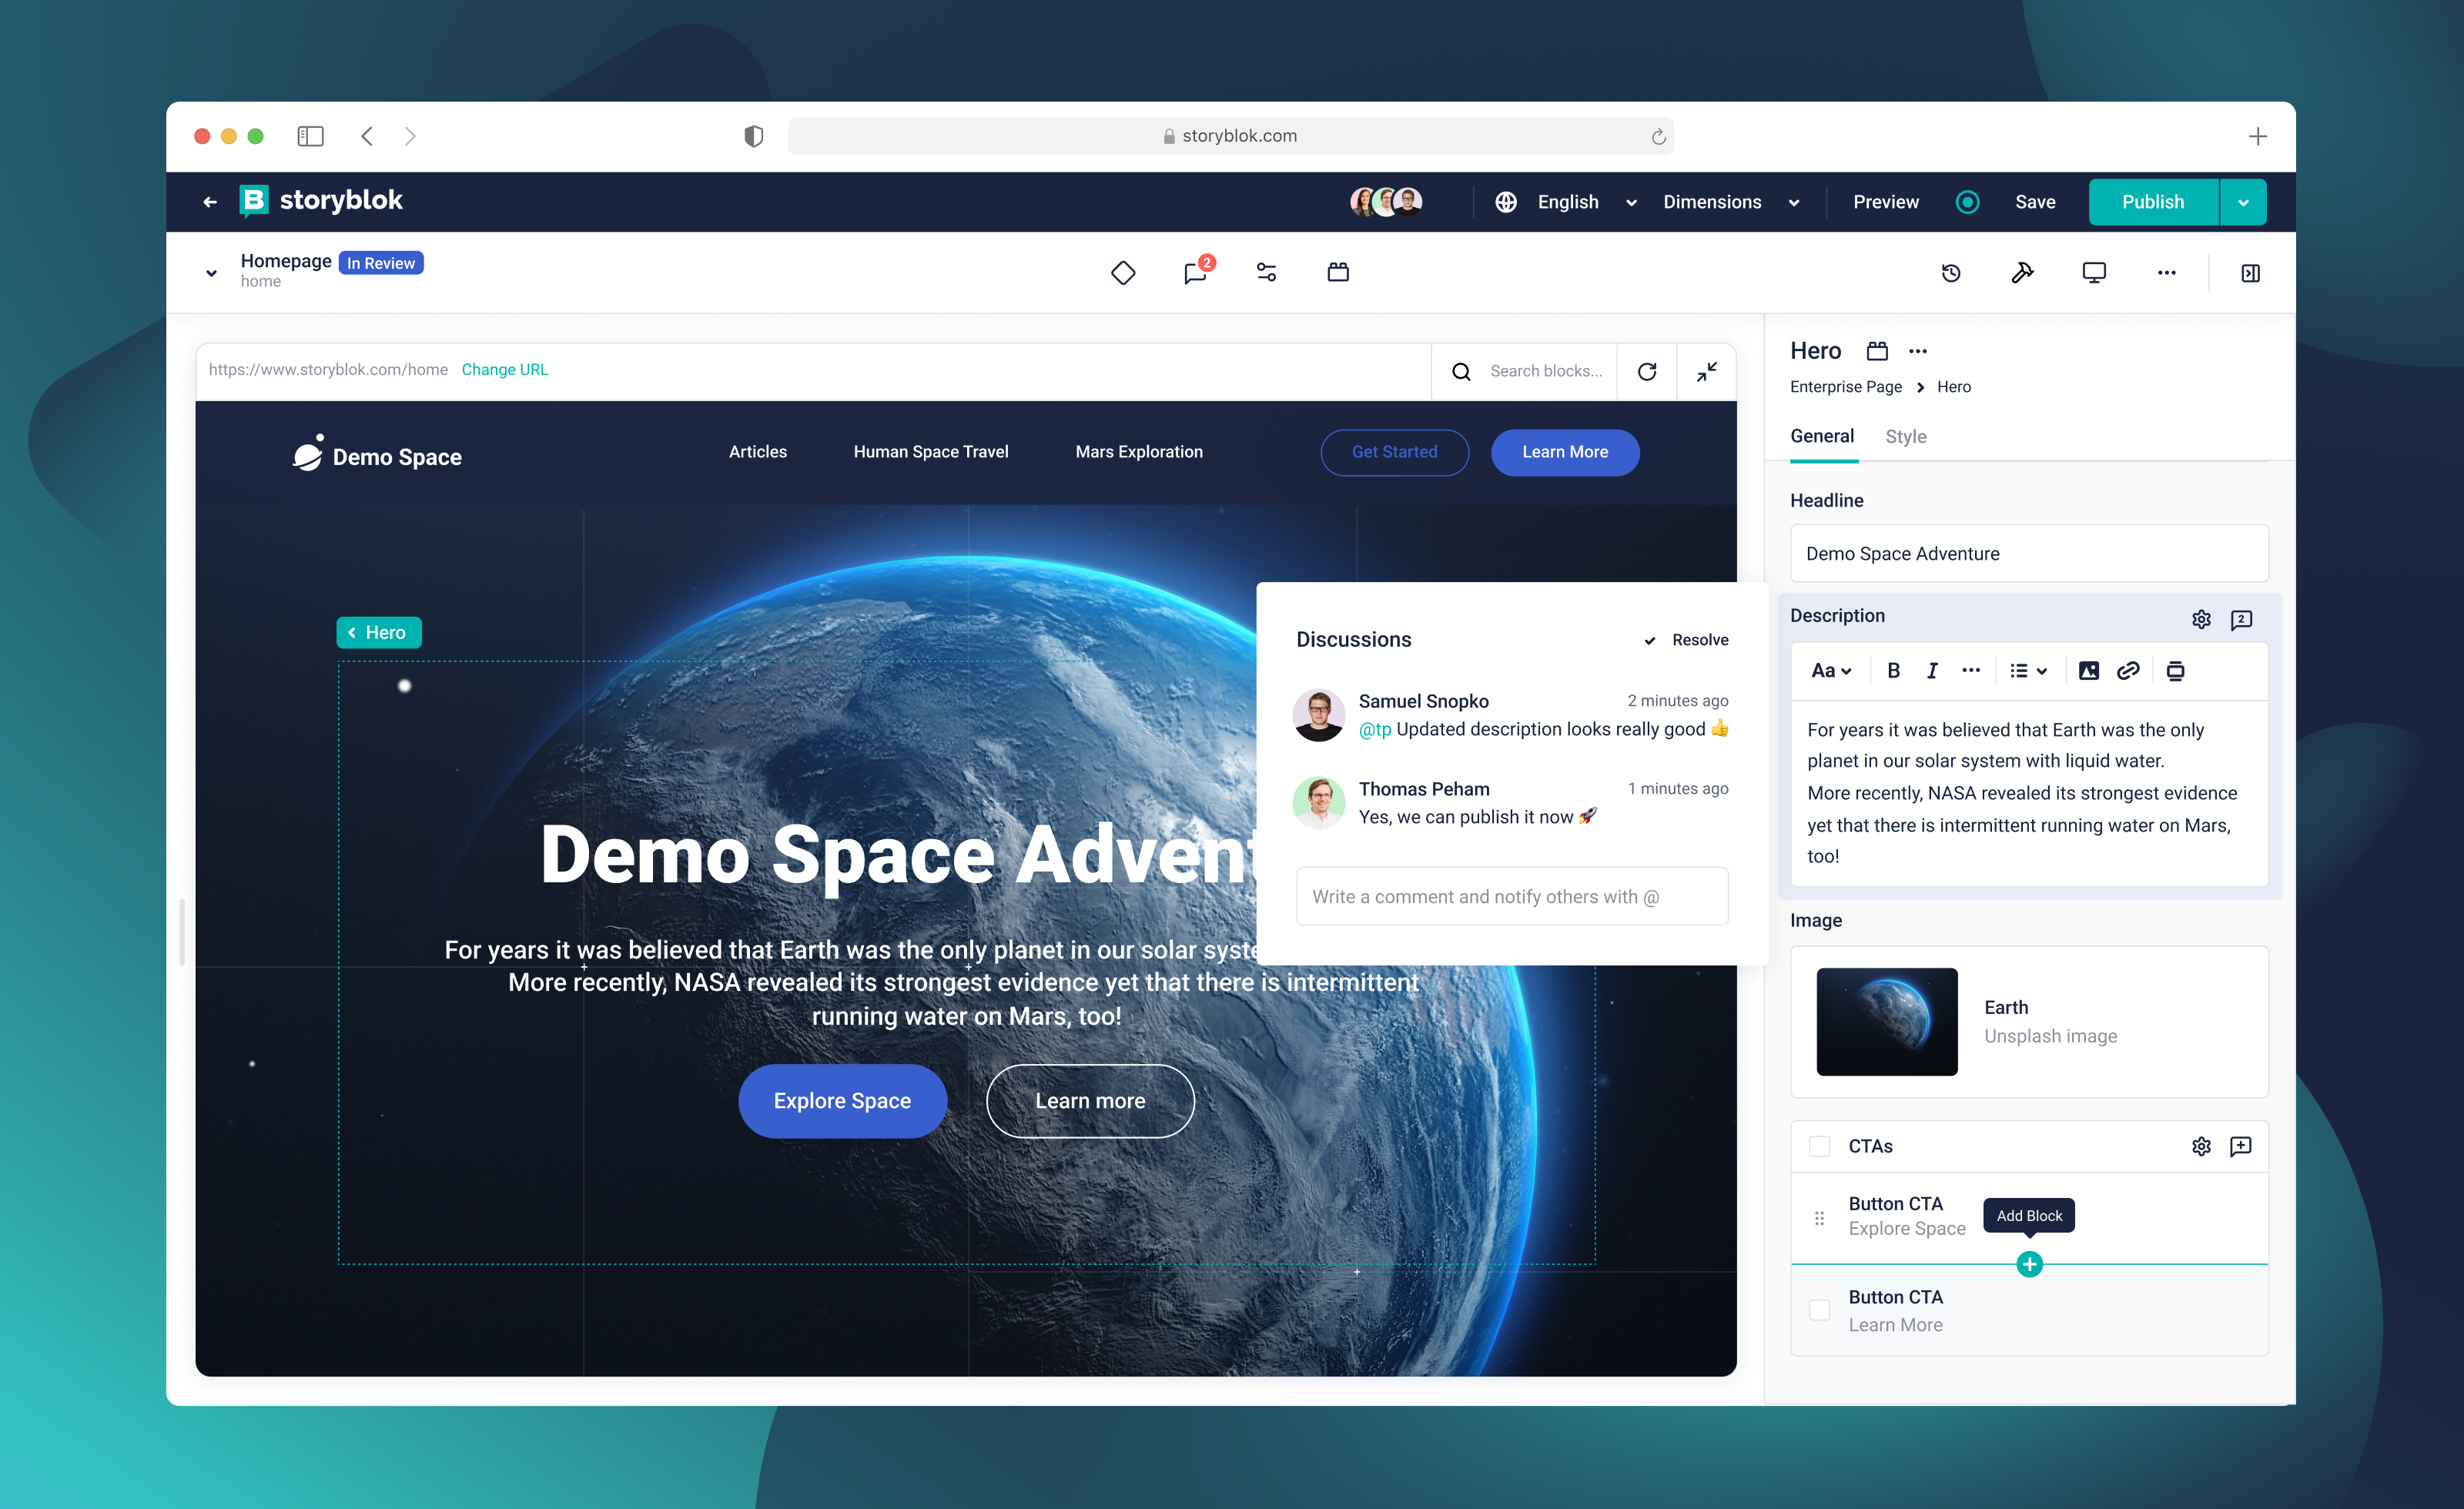Click the comment input field in Discussions

[x=1511, y=897]
